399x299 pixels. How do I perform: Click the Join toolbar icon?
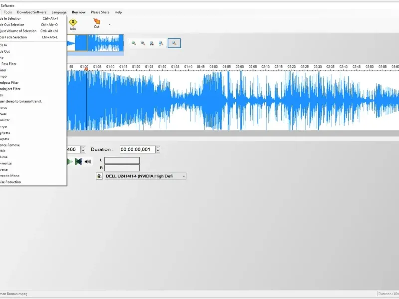pos(73,24)
